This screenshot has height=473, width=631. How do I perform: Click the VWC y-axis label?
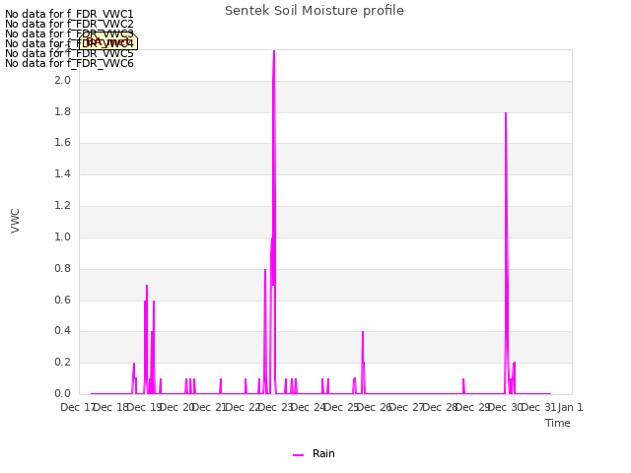16,221
